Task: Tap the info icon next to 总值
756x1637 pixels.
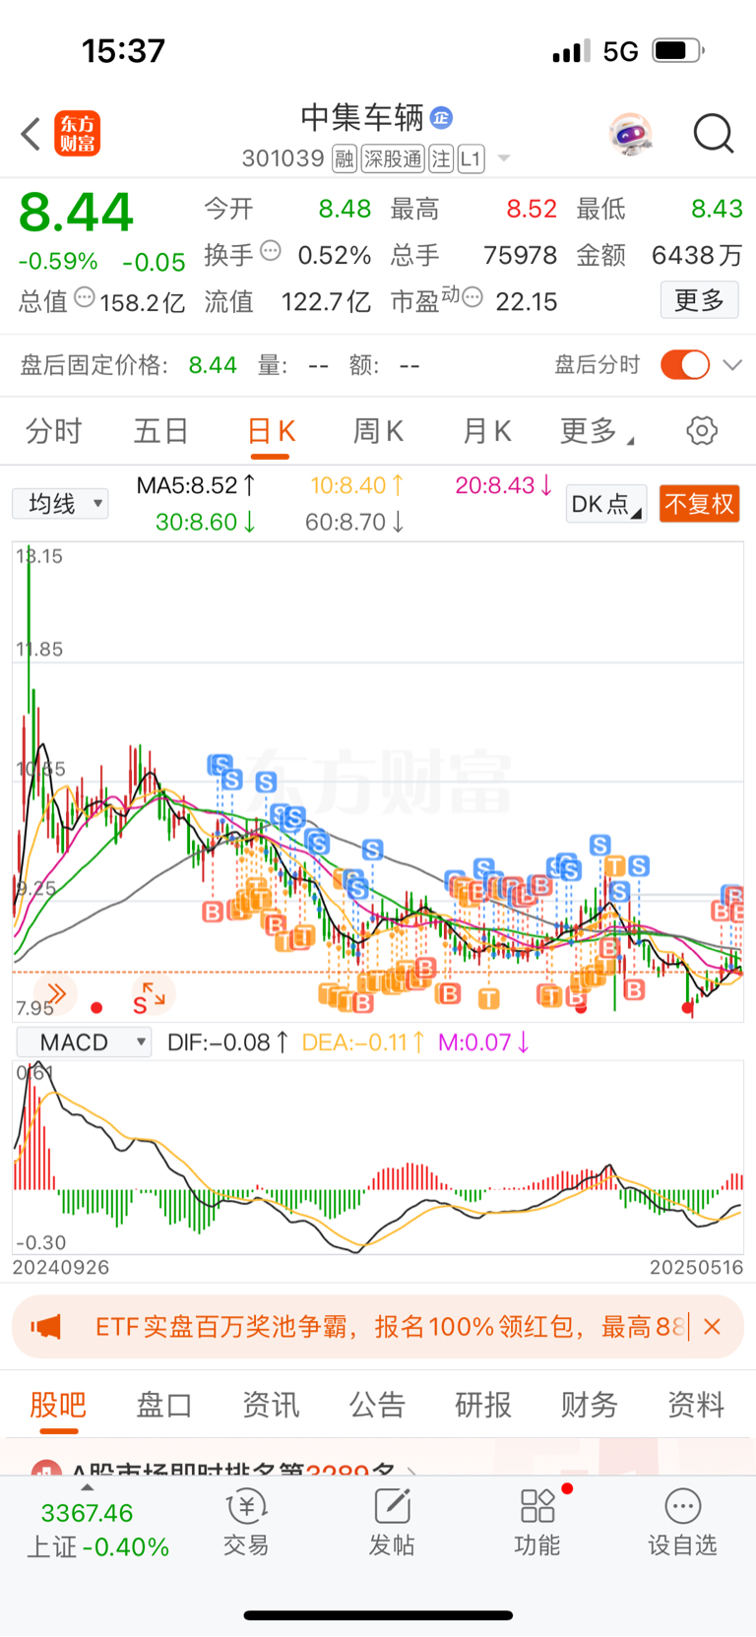Action: click(x=85, y=297)
